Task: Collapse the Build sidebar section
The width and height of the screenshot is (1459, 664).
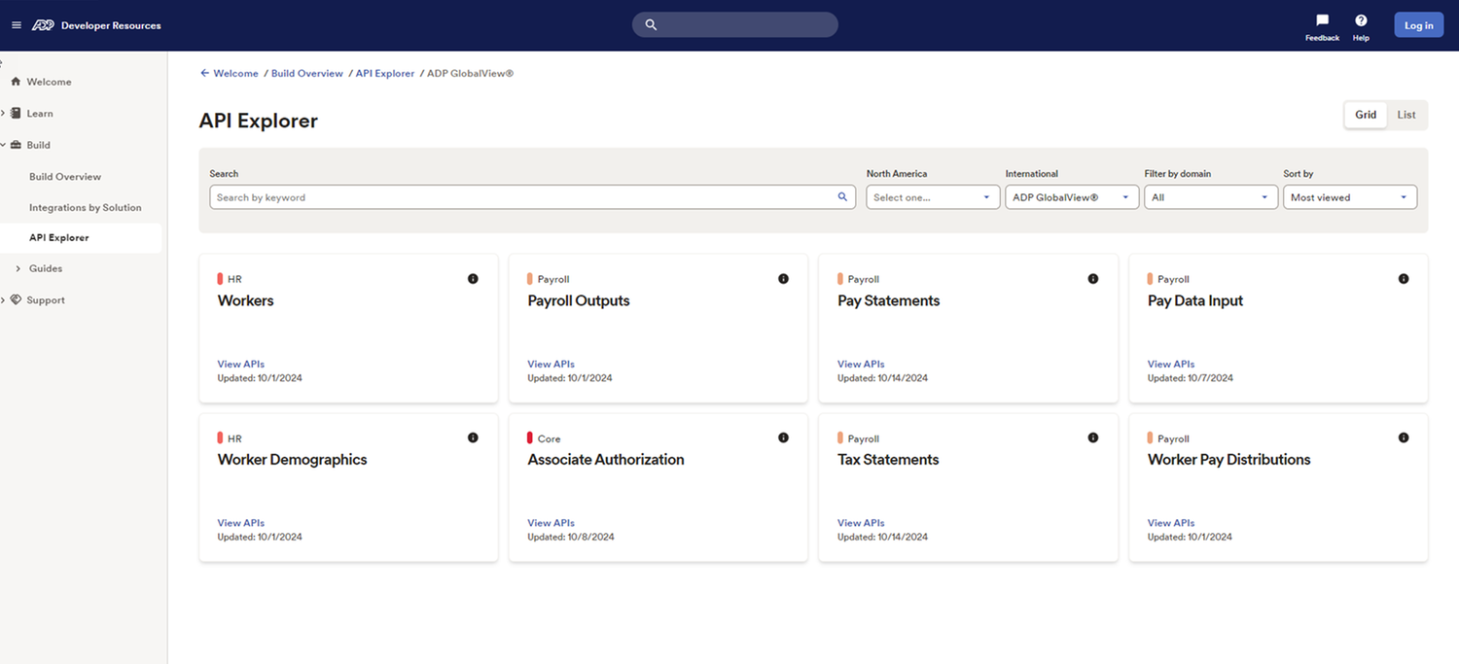Action: [3, 145]
